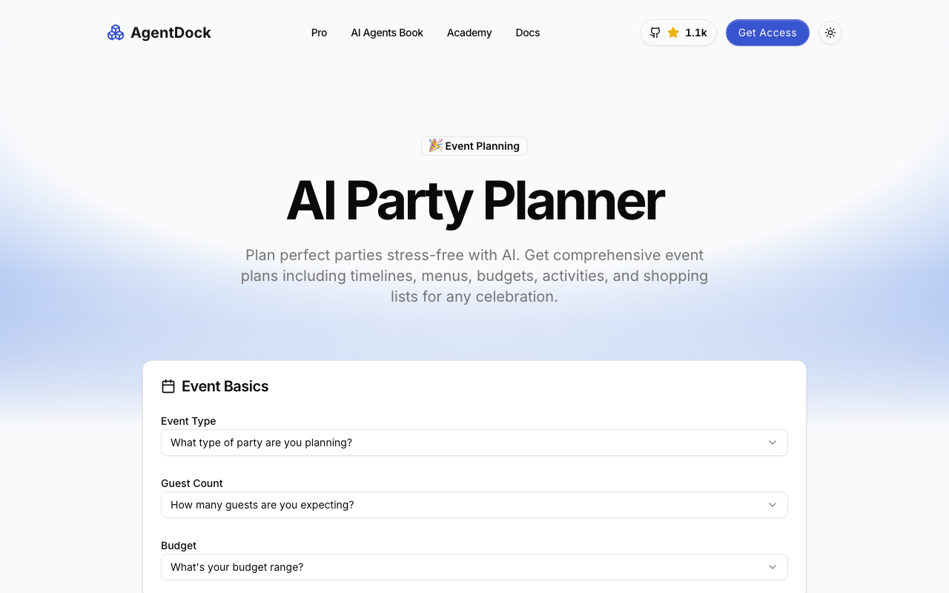This screenshot has height=593, width=949.
Task: Open the Guest Count dropdown
Action: pyautogui.click(x=474, y=505)
